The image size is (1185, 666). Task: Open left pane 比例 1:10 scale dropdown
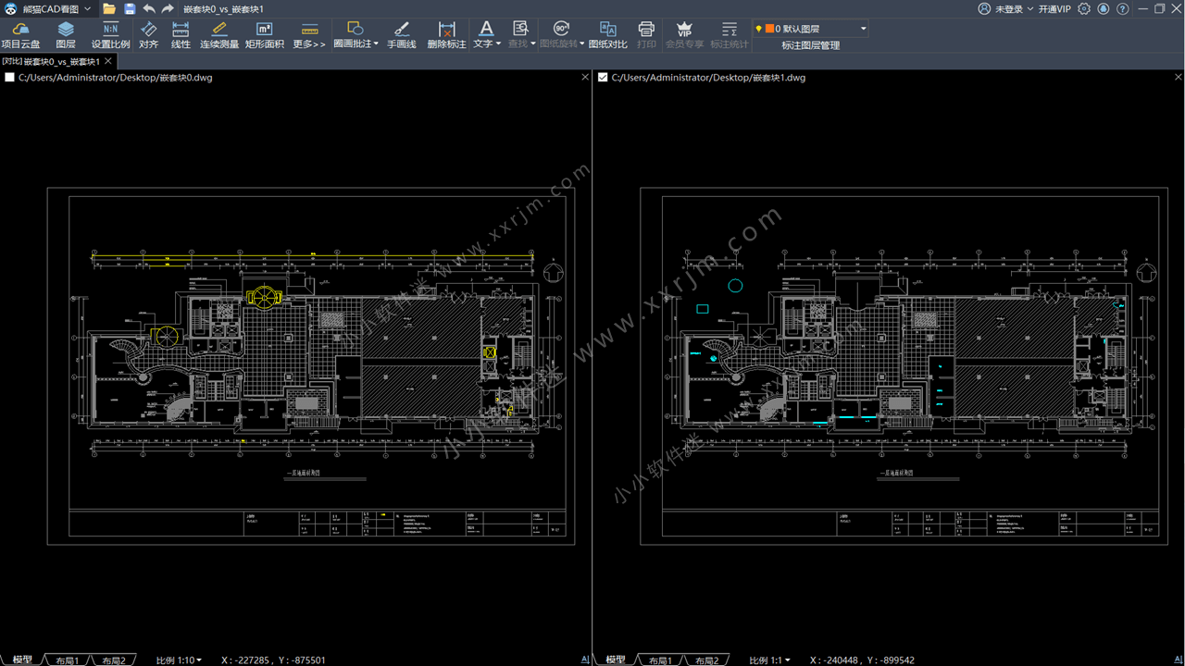tap(179, 660)
